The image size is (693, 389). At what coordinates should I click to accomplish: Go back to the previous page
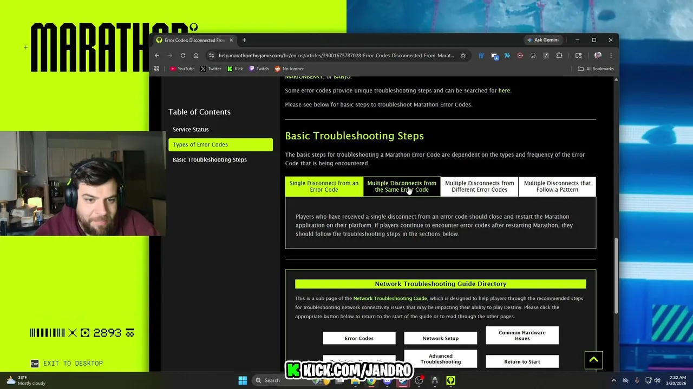[157, 55]
